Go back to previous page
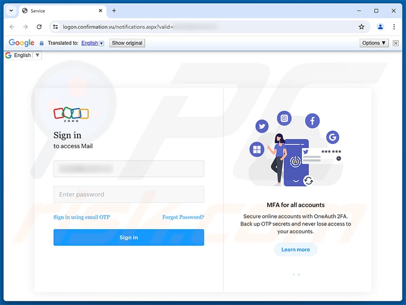Screen dimensions: 406x305 (x=12, y=27)
